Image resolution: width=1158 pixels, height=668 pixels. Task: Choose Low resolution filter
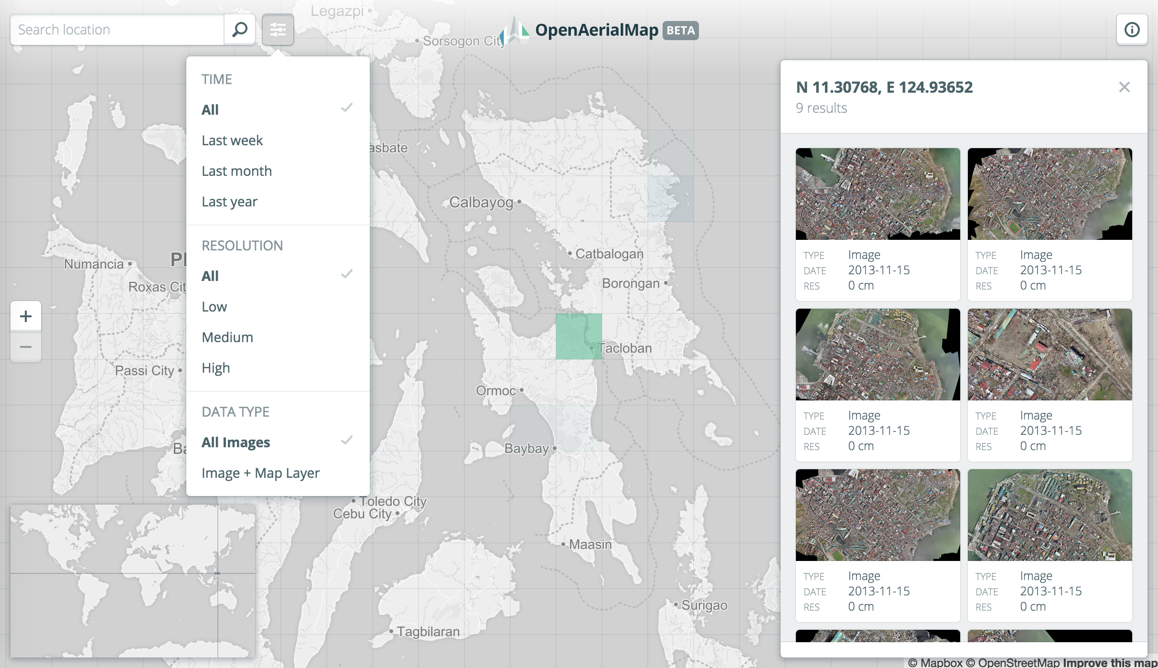(278, 307)
